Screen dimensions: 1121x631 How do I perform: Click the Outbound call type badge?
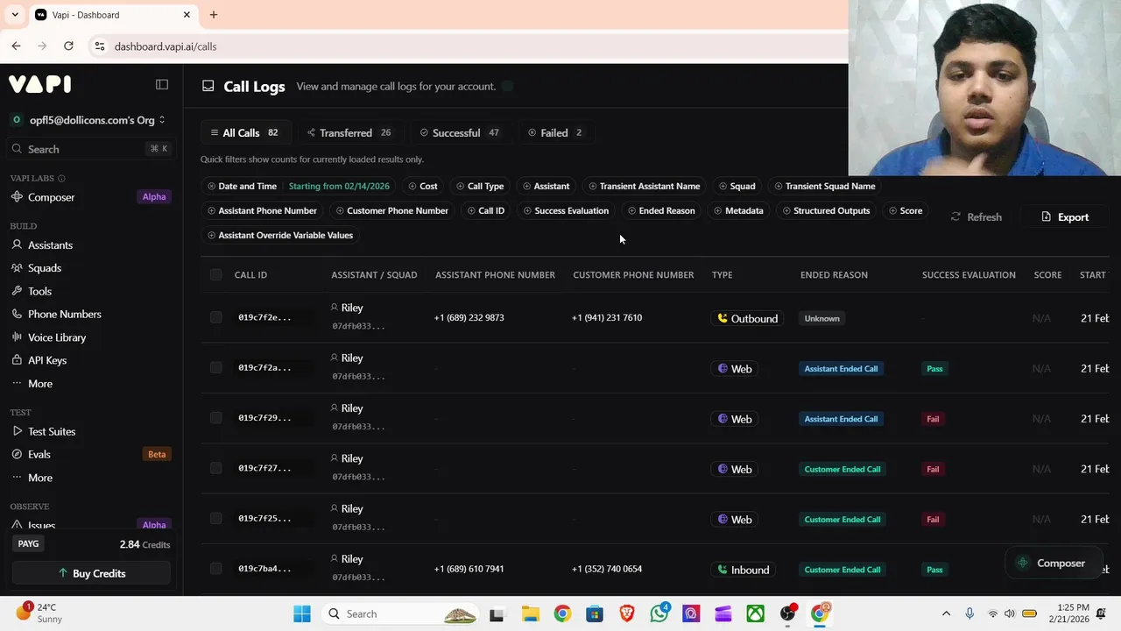pos(748,318)
